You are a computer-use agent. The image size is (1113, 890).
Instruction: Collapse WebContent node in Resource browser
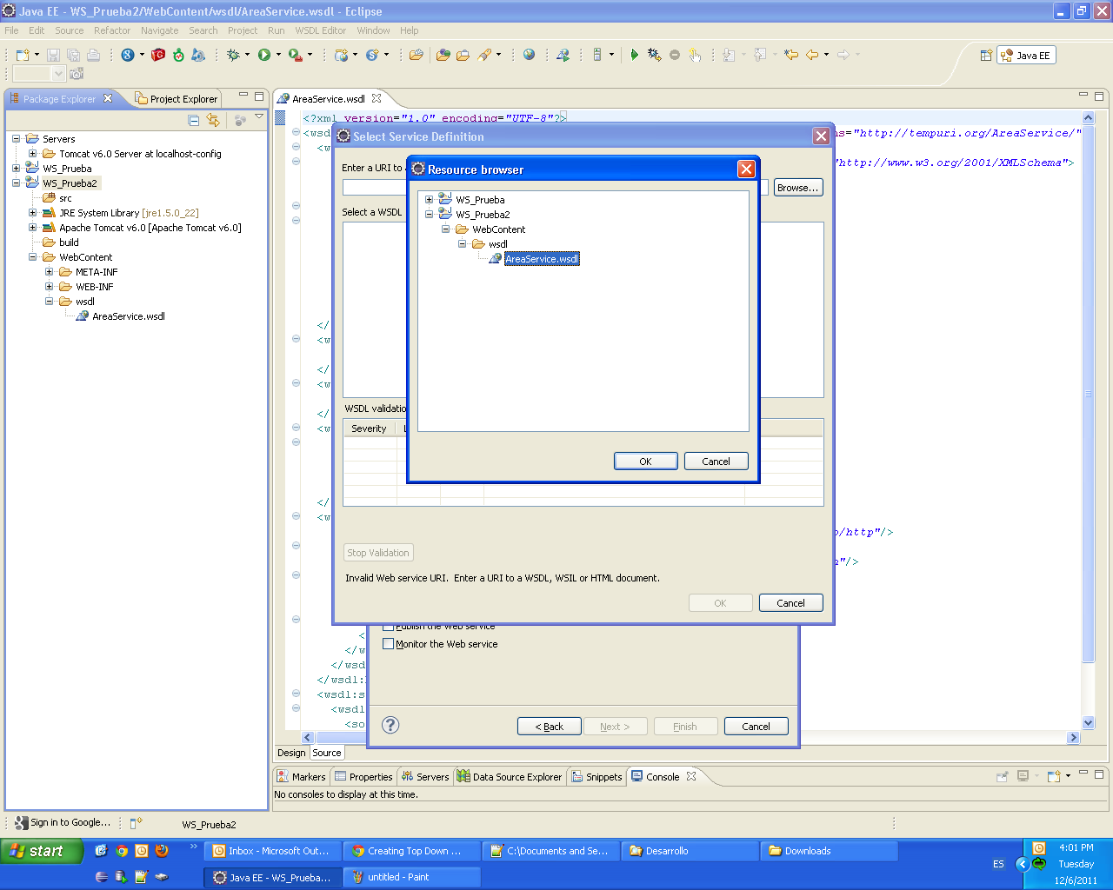(445, 229)
